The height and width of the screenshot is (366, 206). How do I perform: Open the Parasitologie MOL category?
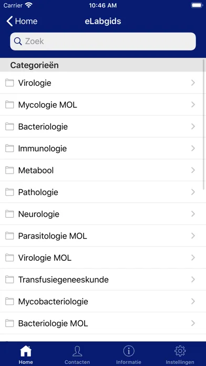click(103, 236)
